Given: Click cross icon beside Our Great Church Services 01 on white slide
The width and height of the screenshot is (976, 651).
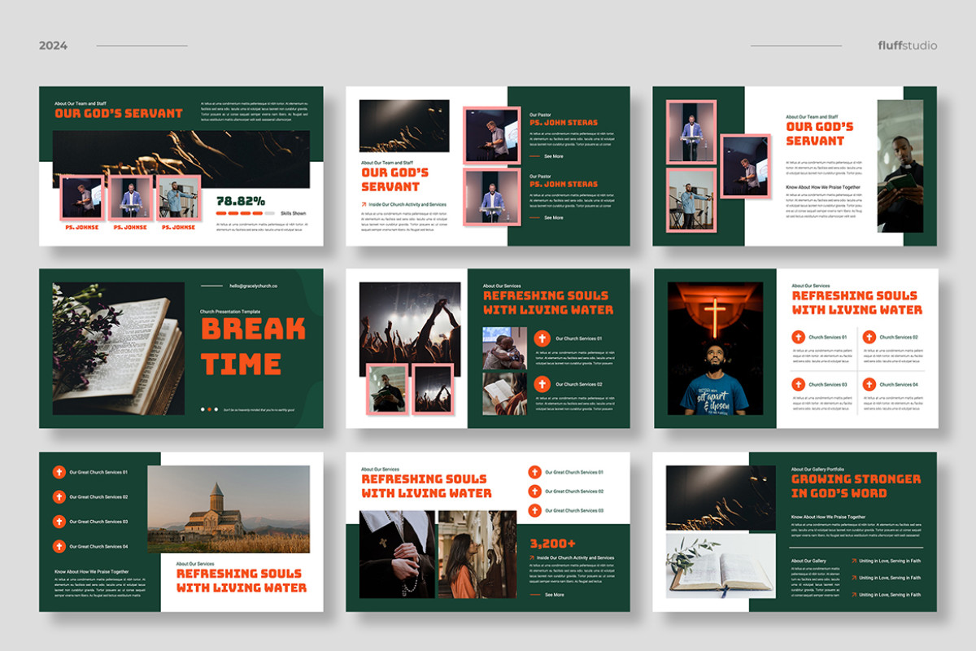Looking at the screenshot, I should (x=534, y=472).
